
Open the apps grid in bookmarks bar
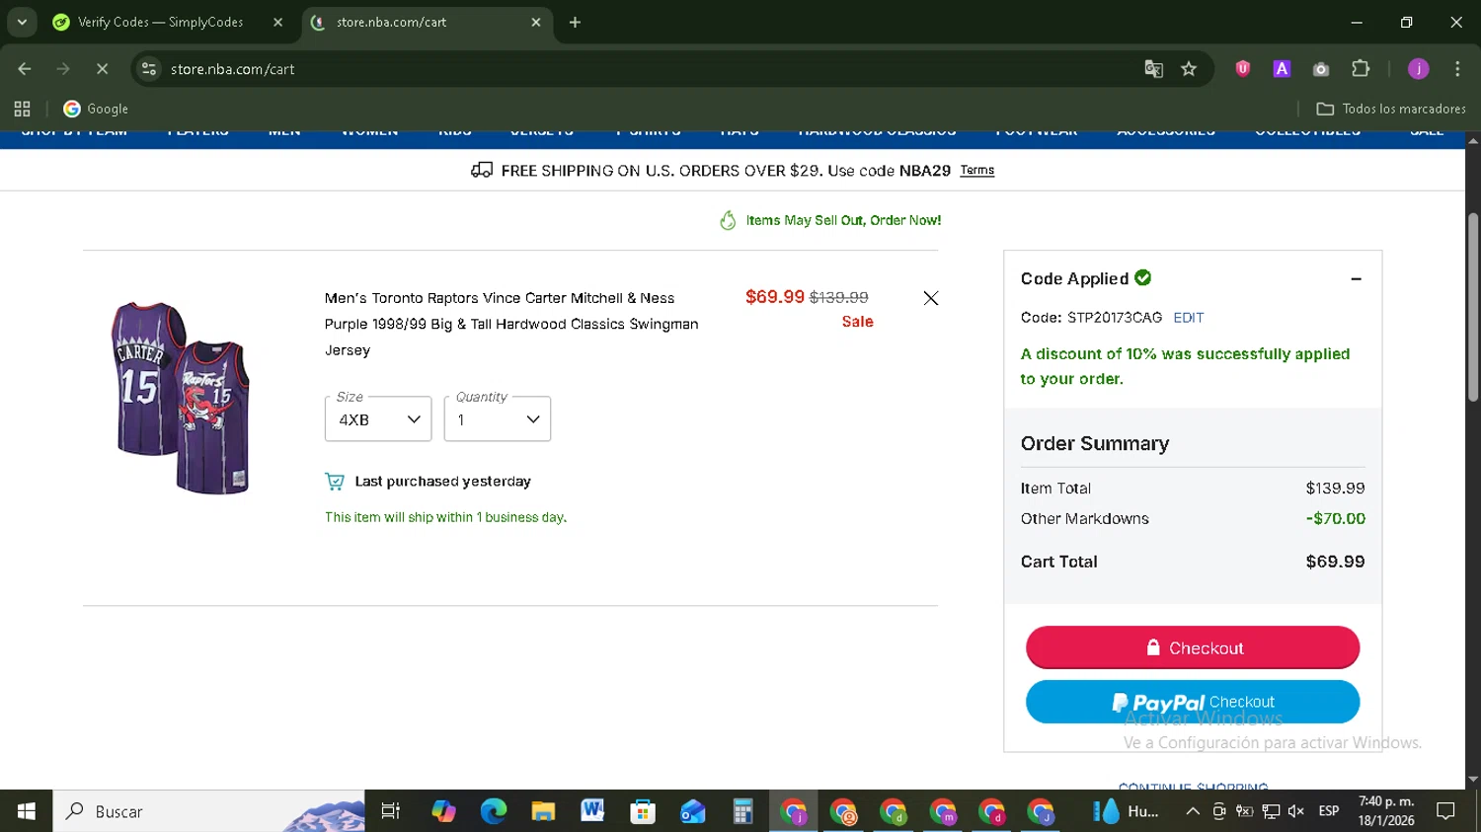[x=22, y=109]
